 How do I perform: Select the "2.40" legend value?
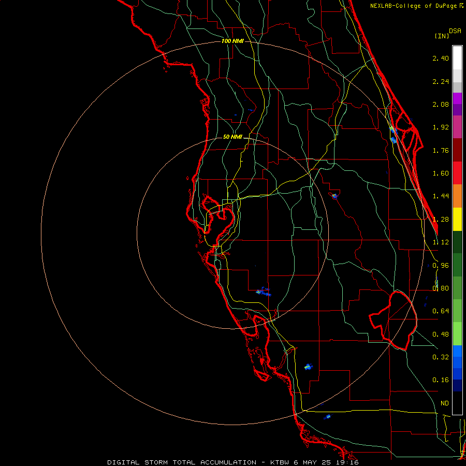(441, 58)
